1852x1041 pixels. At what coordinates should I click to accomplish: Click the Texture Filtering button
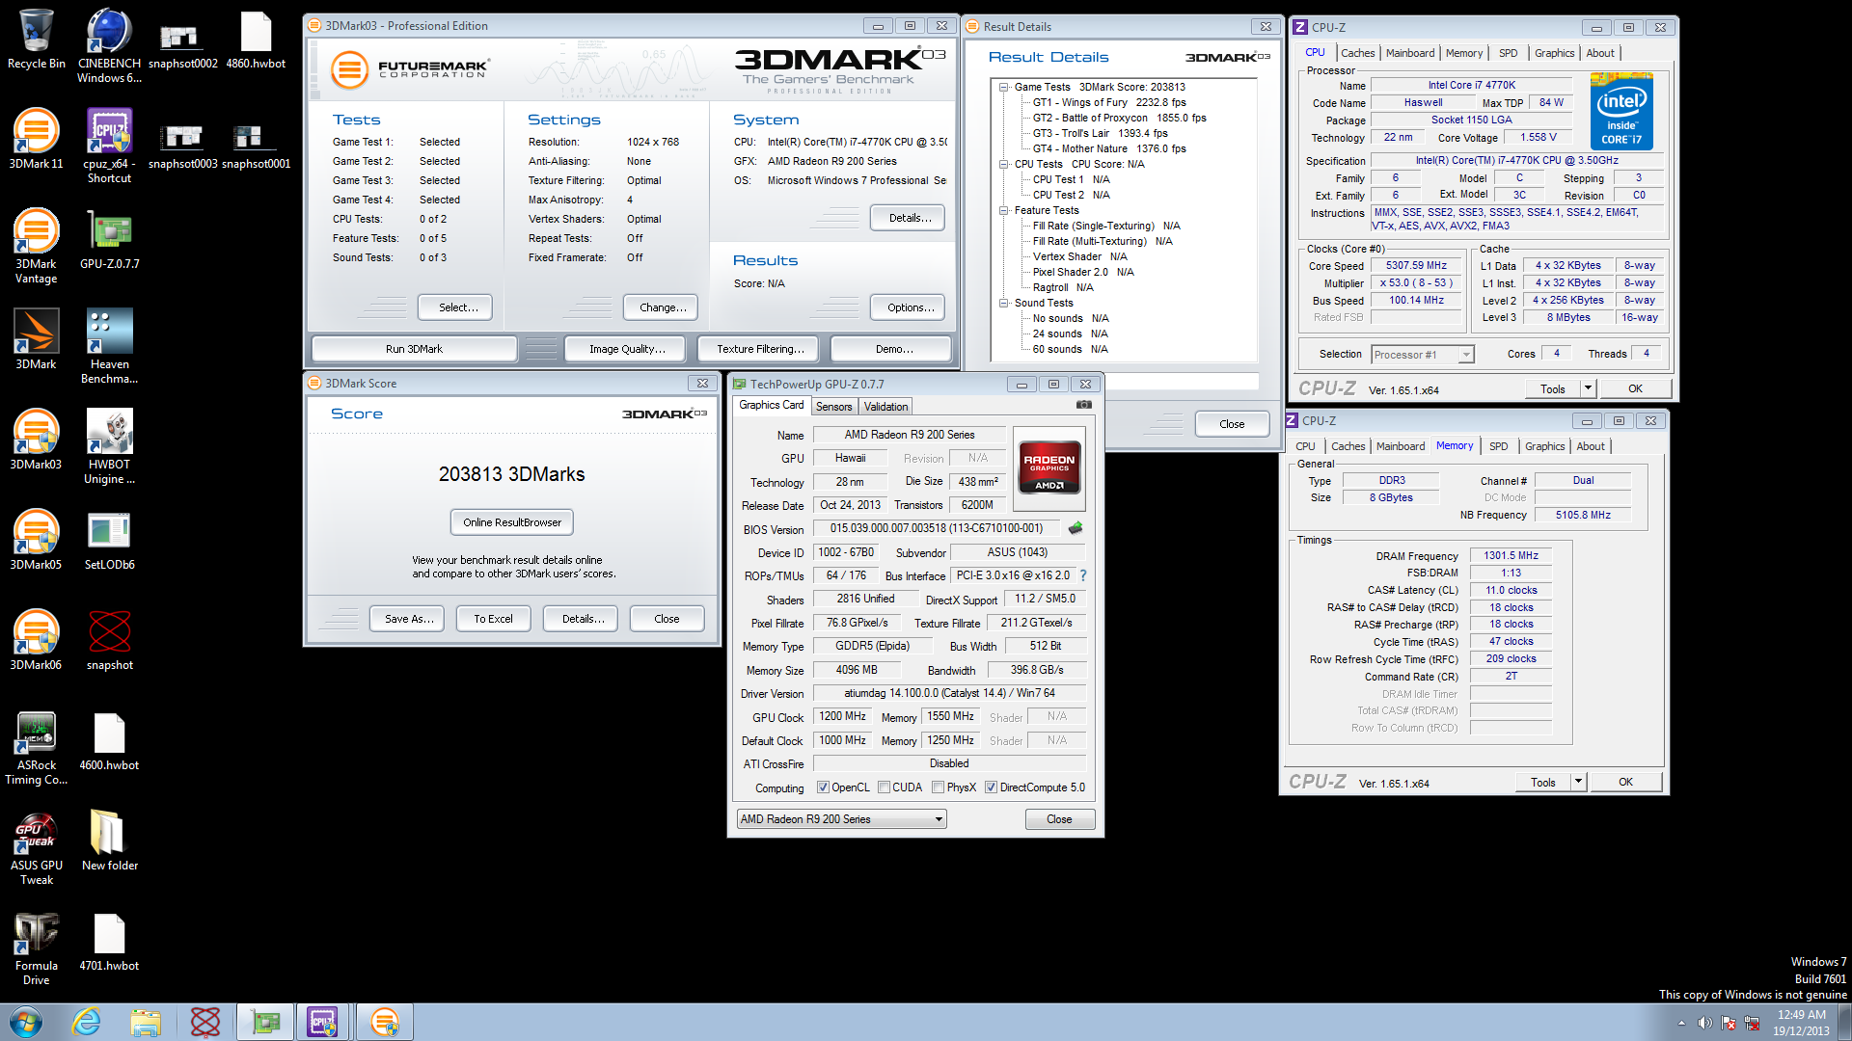click(760, 349)
